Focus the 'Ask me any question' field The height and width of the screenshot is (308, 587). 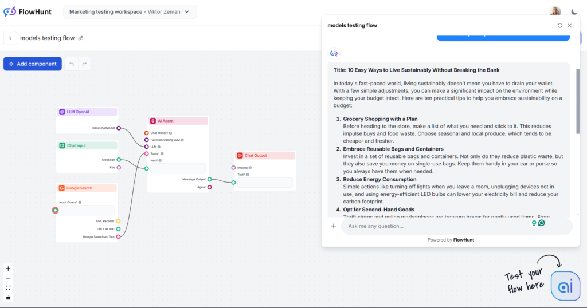point(436,226)
